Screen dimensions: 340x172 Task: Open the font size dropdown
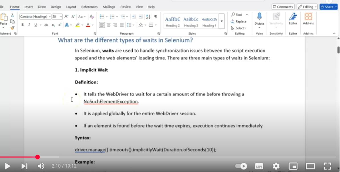(x=61, y=17)
